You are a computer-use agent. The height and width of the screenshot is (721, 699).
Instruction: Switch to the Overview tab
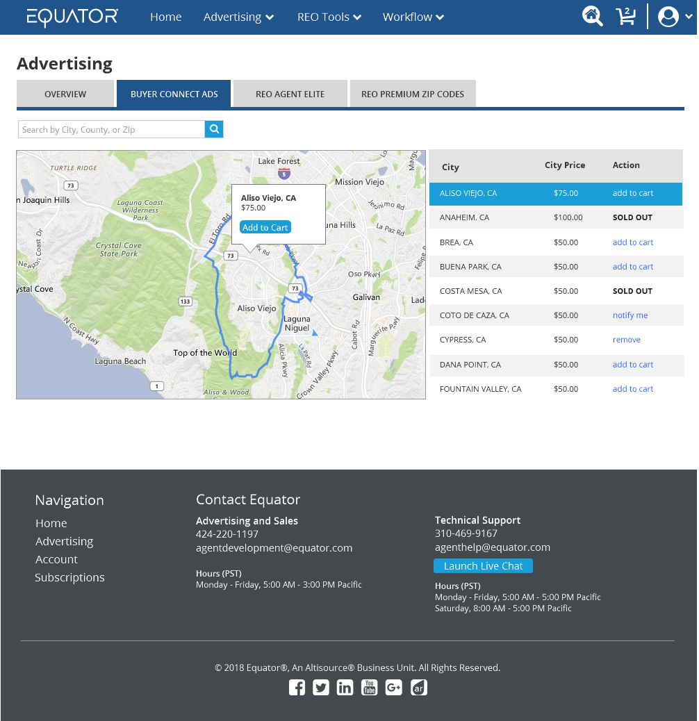[65, 94]
